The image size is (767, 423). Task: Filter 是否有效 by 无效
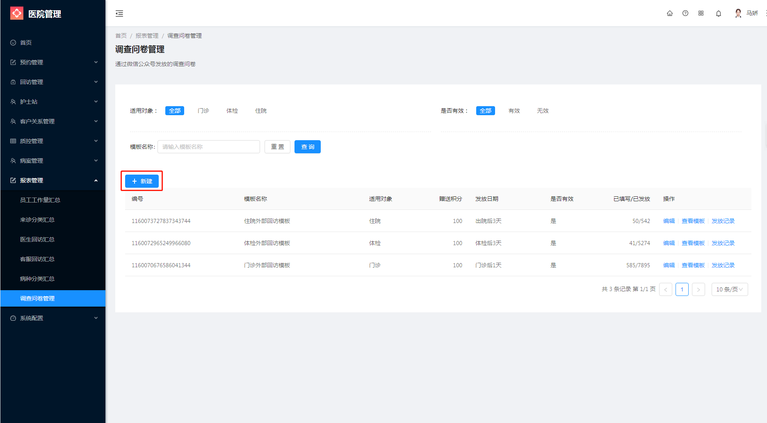click(x=543, y=111)
